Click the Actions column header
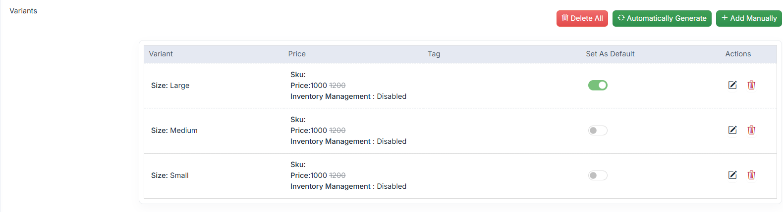This screenshot has height=212, width=783. coord(738,54)
